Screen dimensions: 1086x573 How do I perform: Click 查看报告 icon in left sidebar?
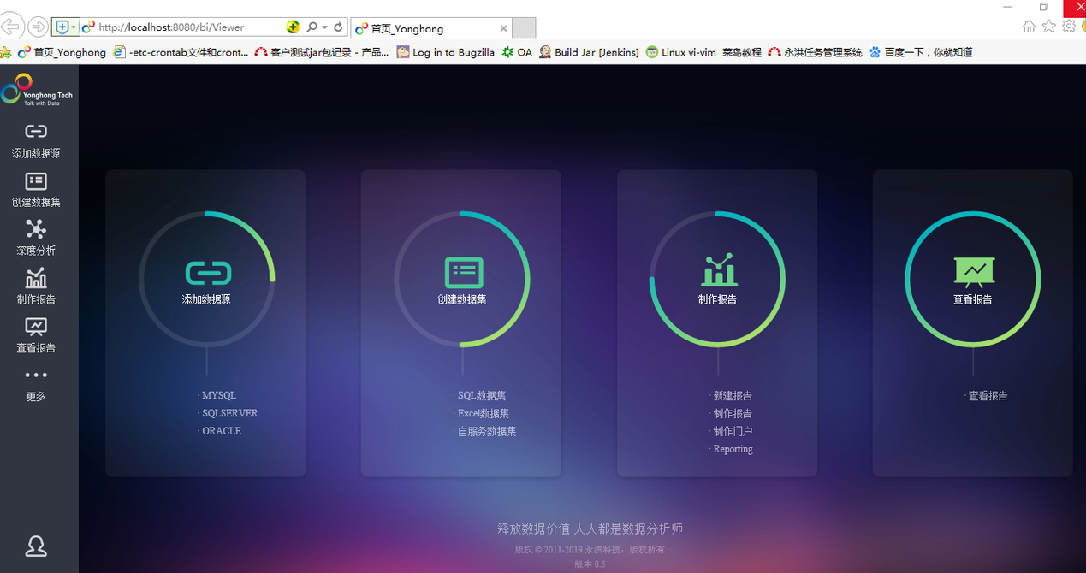36,327
